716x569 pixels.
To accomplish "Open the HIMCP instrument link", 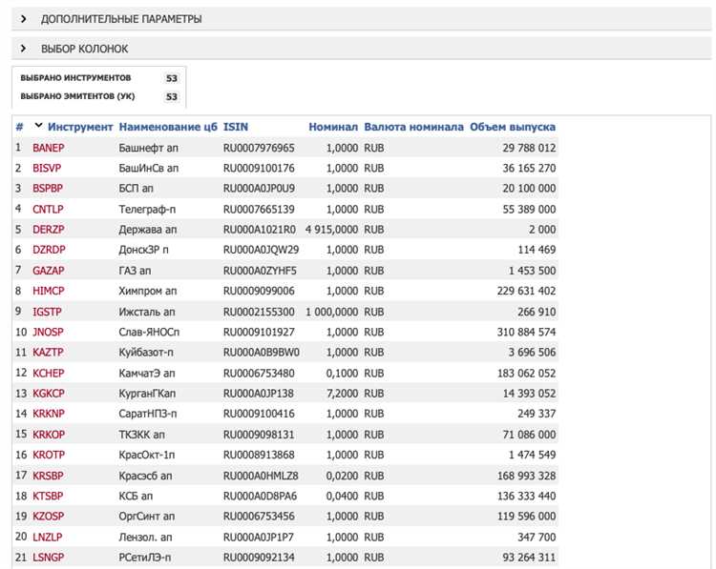I will [x=48, y=291].
